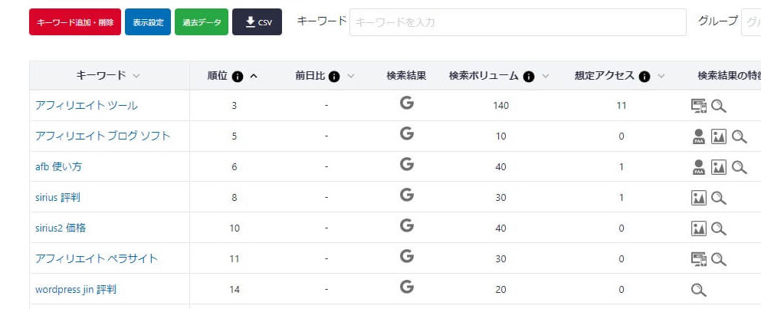Click the 順位 info icon
This screenshot has width=761, height=309.
pyautogui.click(x=238, y=76)
